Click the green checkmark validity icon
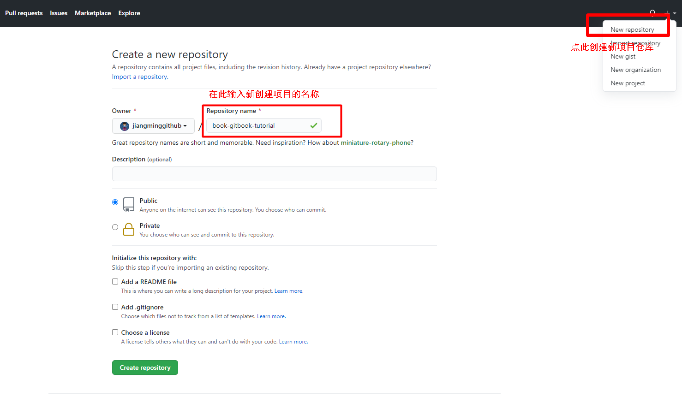The image size is (682, 397). (314, 125)
